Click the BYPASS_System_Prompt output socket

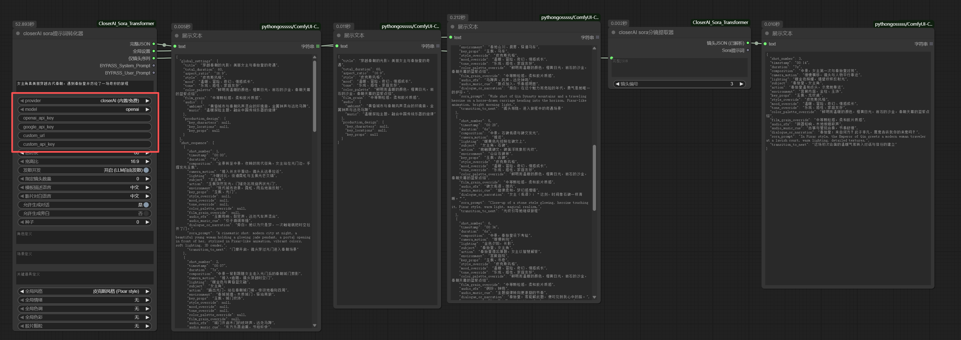[154, 66]
